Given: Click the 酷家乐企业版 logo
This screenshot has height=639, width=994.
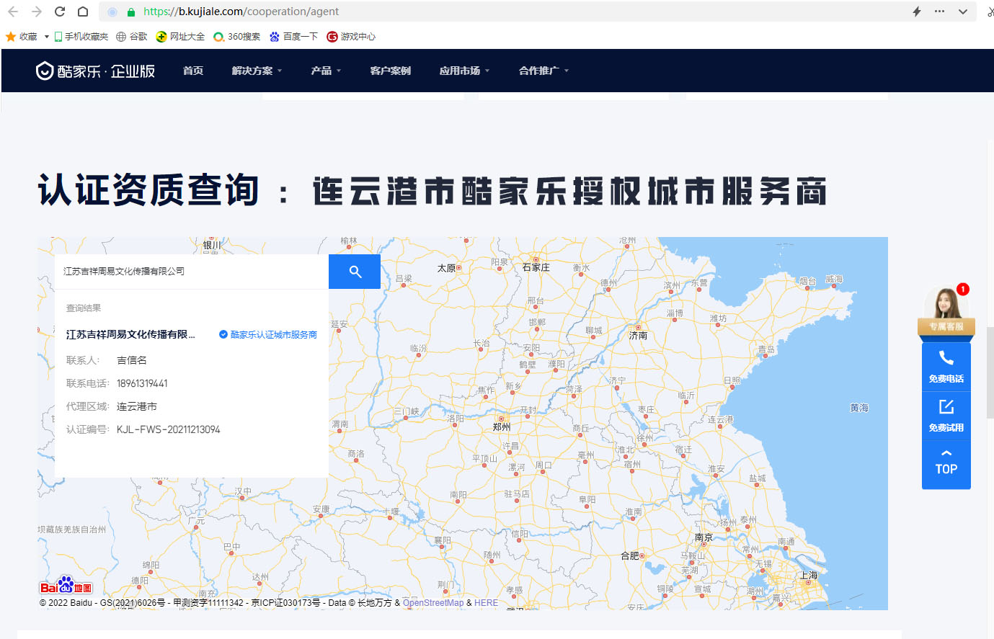Looking at the screenshot, I should 95,71.
